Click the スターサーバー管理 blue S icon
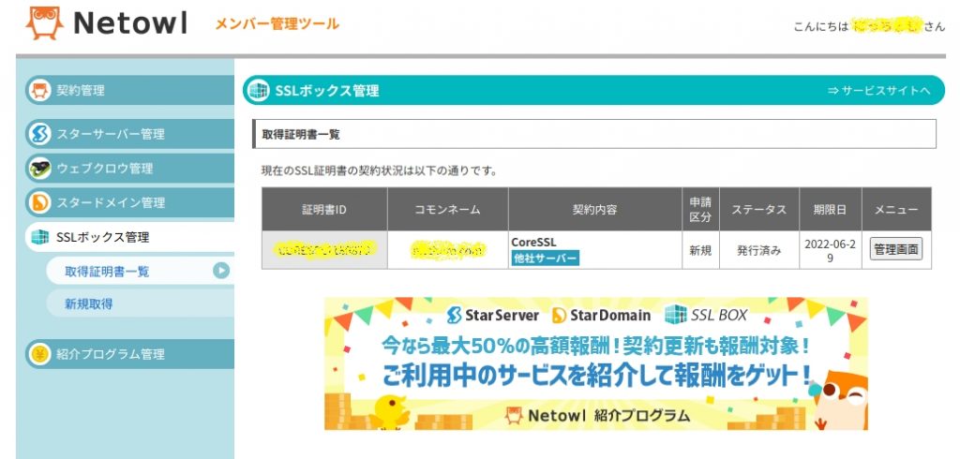Screen dimensions: 960x459 coord(39,134)
